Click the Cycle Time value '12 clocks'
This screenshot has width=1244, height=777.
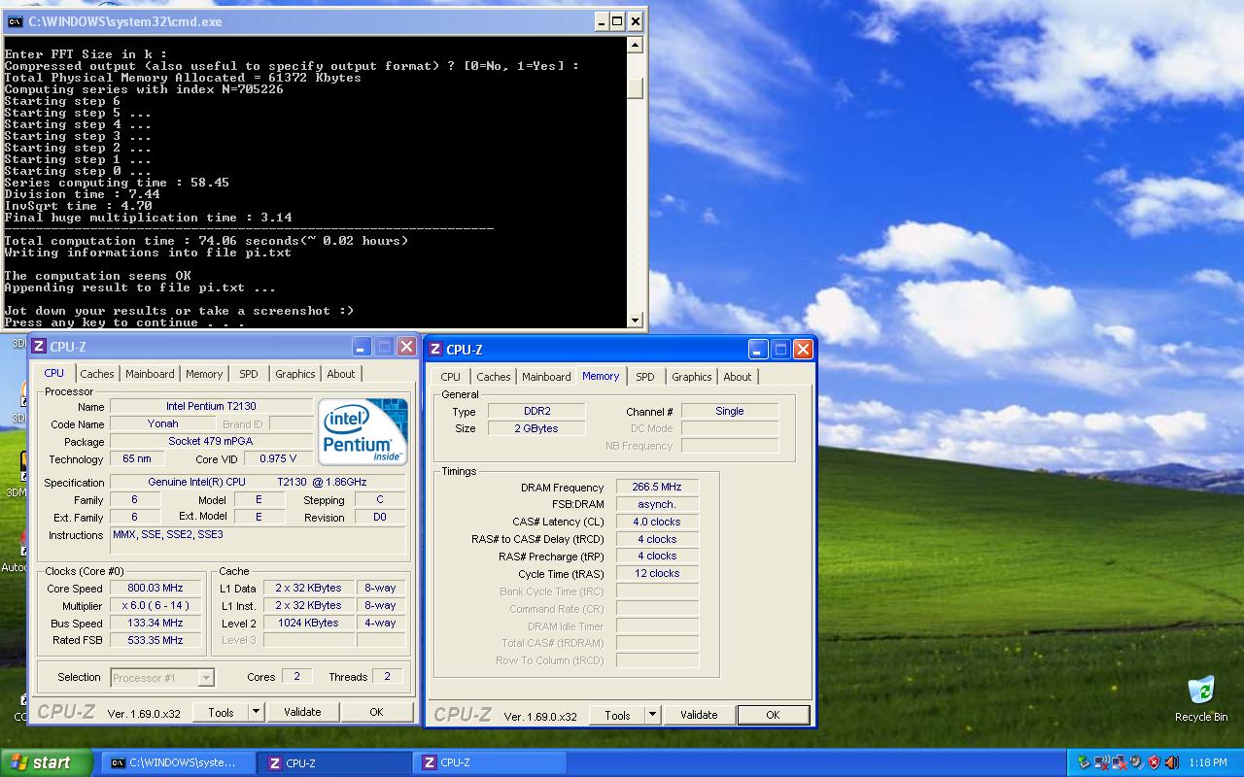click(657, 573)
